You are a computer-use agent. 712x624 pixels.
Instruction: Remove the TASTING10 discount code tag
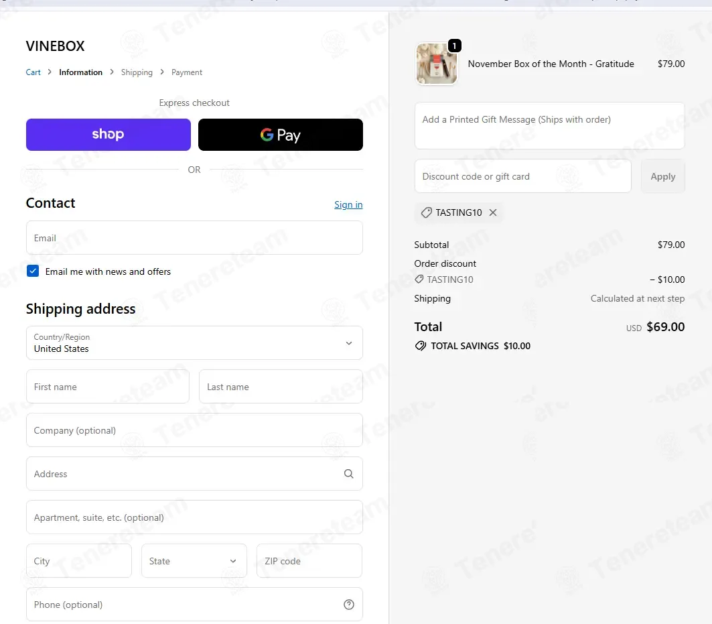click(x=493, y=212)
